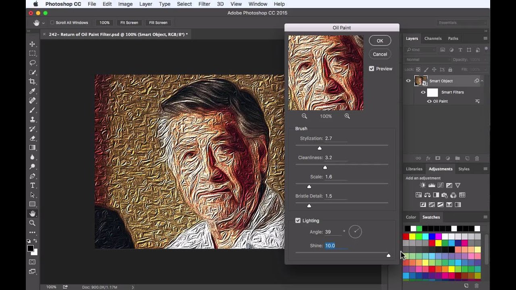
Task: Click the Stylization slider track
Action: pyautogui.click(x=342, y=145)
